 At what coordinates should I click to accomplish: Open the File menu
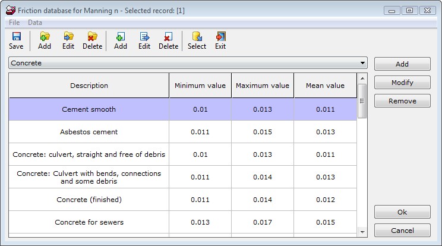tap(14, 23)
